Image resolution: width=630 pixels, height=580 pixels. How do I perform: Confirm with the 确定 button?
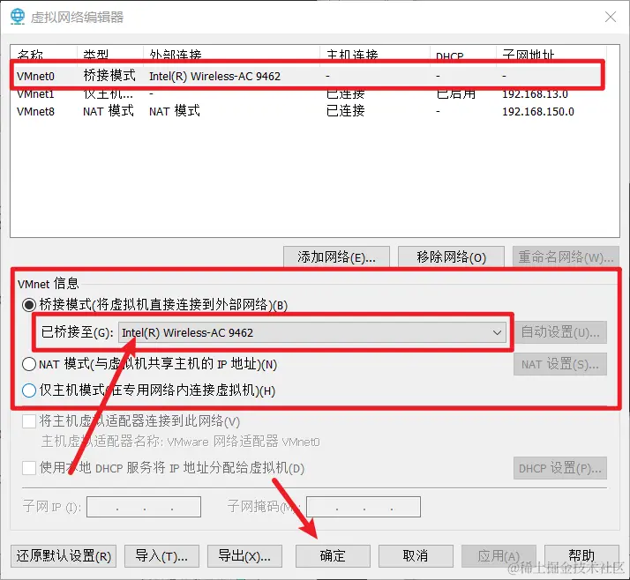(x=333, y=556)
